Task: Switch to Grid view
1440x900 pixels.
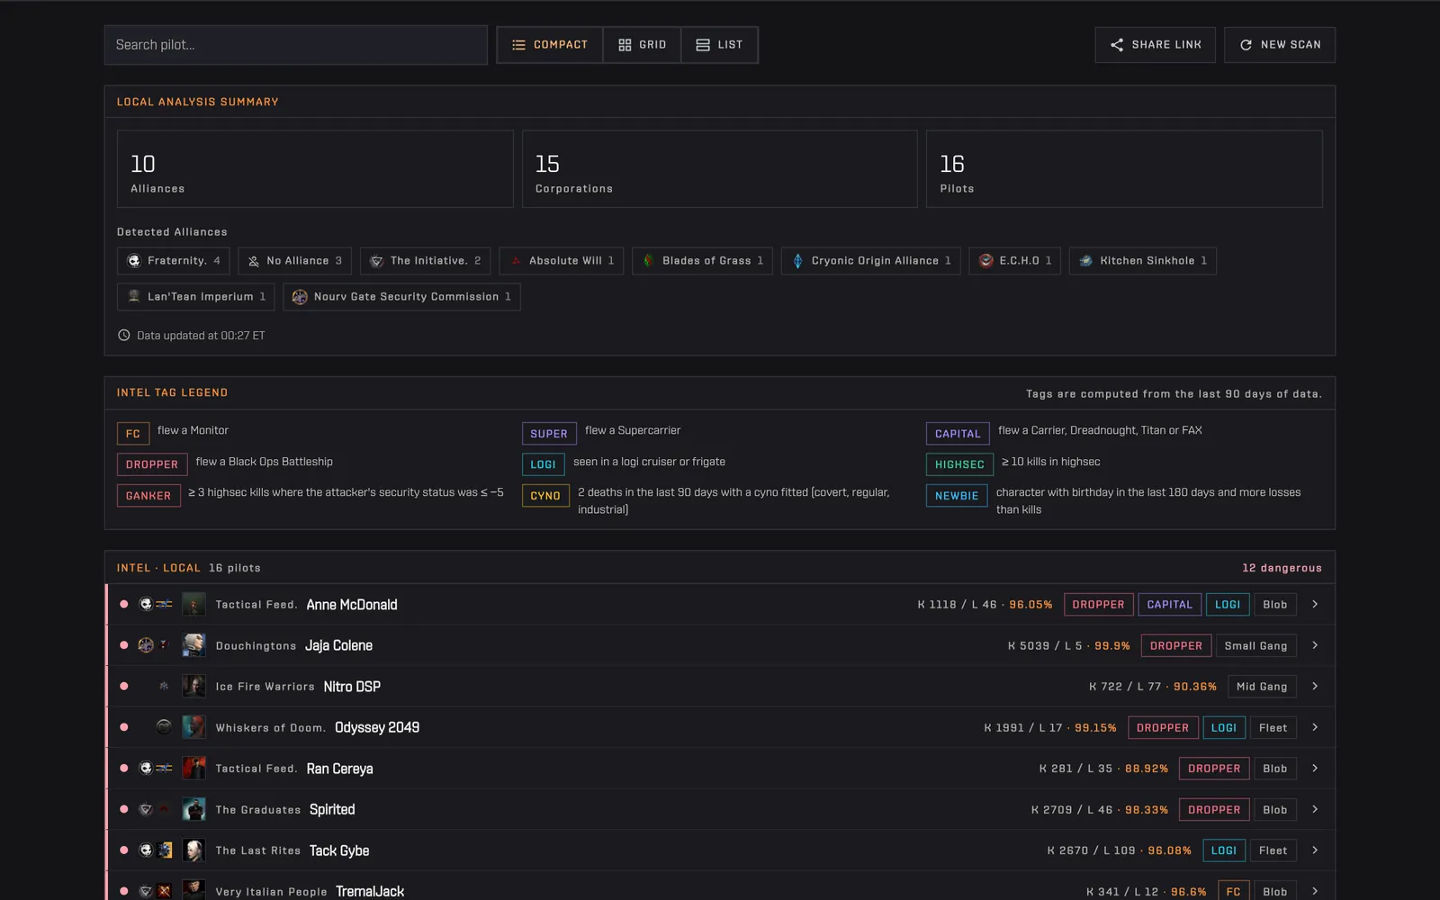Action: click(x=643, y=45)
